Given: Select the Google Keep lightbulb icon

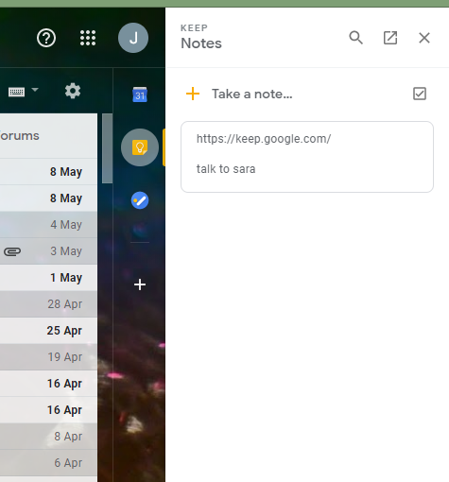Looking at the screenshot, I should 140,147.
